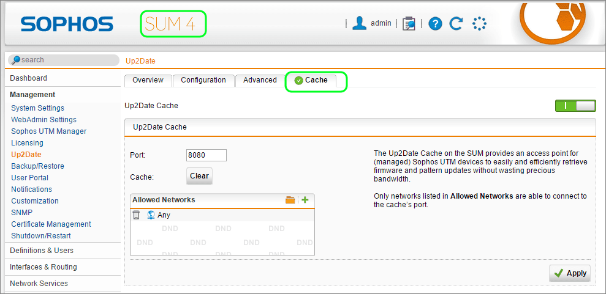
Task: Switch to the Configuration tab
Action: [x=203, y=80]
